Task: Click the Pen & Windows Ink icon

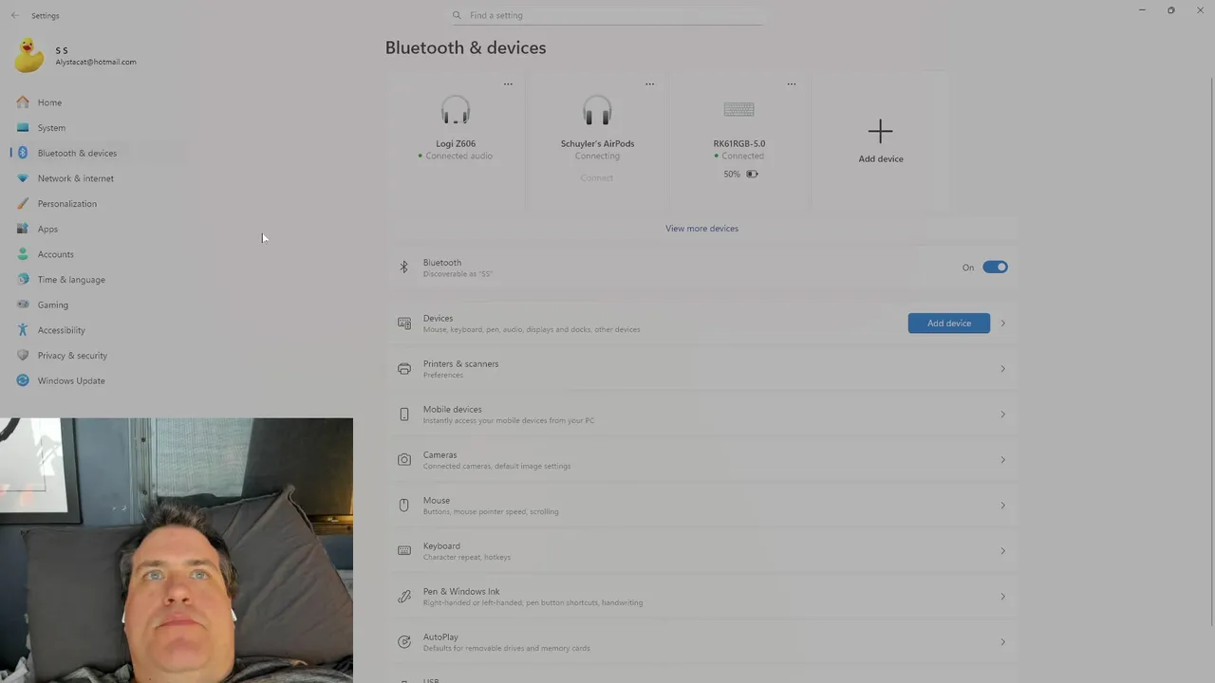Action: (x=404, y=597)
